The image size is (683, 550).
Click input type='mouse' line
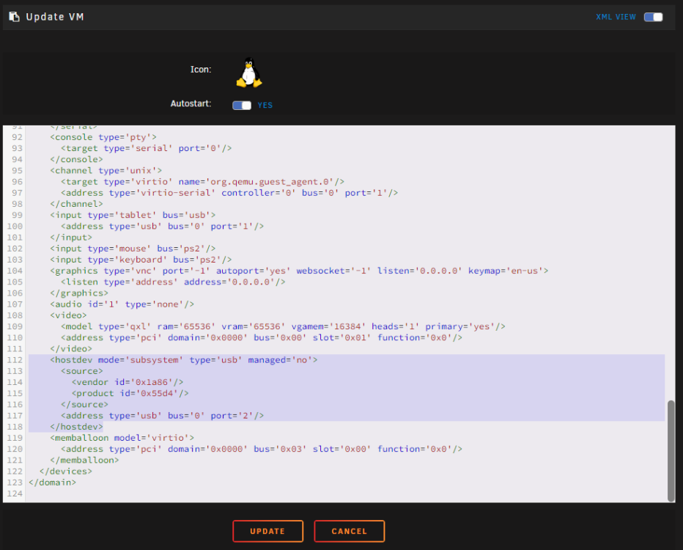point(133,249)
